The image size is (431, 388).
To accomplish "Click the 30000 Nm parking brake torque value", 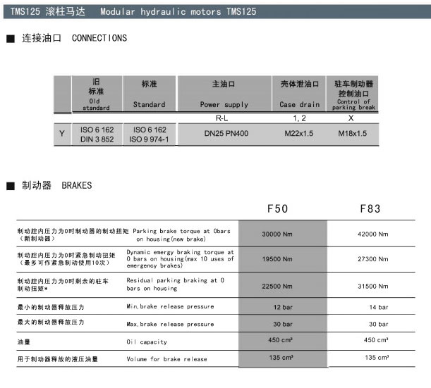I will click(277, 234).
